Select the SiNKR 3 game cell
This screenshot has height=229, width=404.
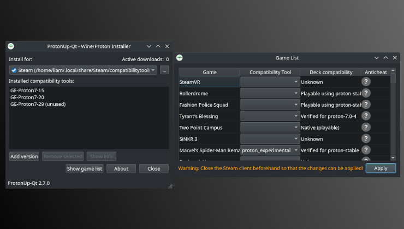pyautogui.click(x=209, y=138)
